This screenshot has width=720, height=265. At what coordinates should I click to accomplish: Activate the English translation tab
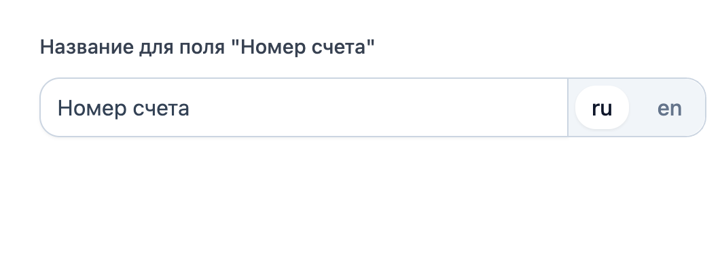(x=669, y=108)
